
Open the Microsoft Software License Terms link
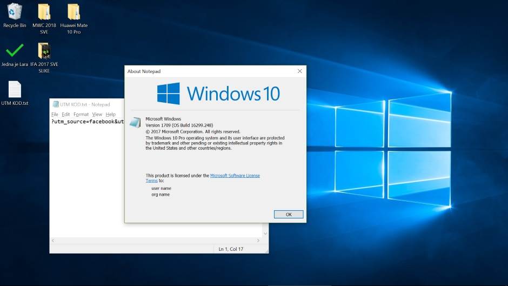click(x=235, y=176)
